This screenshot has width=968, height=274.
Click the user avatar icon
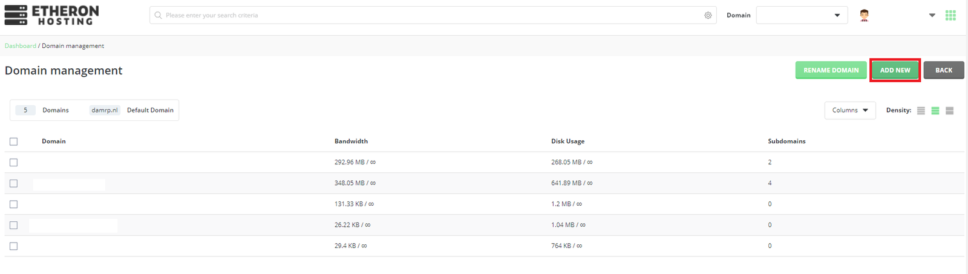point(864,15)
